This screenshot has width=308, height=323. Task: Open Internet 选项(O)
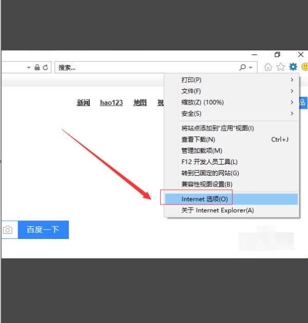(232, 199)
